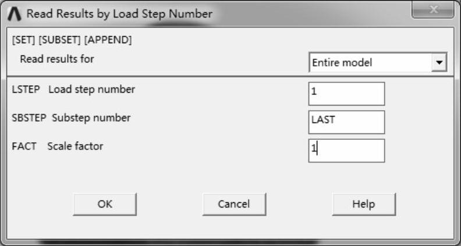This screenshot has height=246, width=461.
Task: Cancel the read results dialog
Action: 234,204
